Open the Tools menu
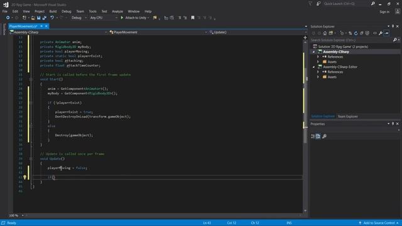Screen dimensions: 402x226 (92, 11)
